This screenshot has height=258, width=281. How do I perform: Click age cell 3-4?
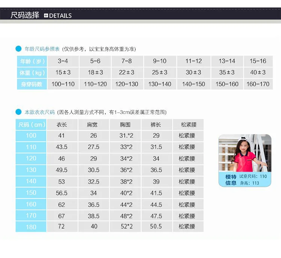click(x=63, y=61)
